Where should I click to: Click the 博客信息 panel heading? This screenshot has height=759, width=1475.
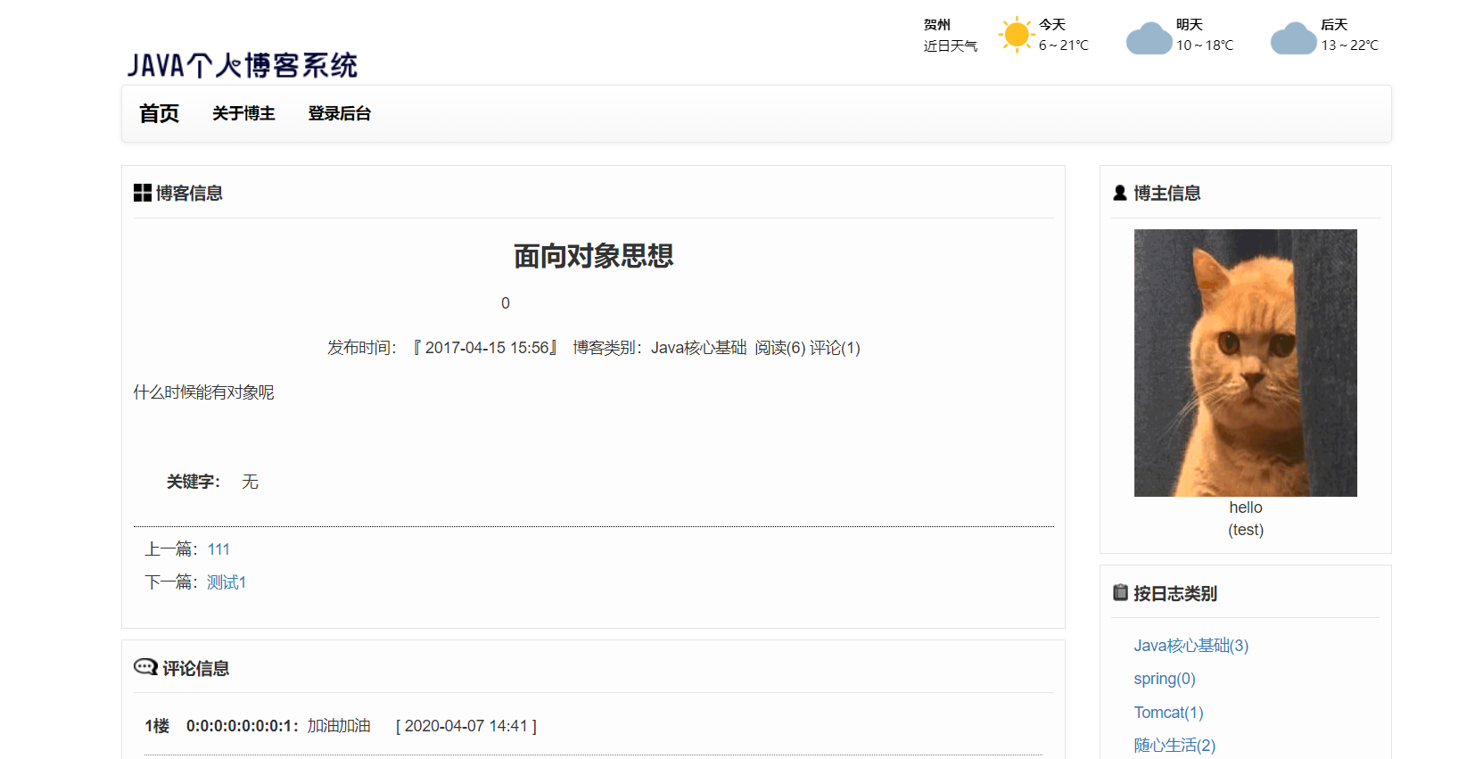[189, 193]
